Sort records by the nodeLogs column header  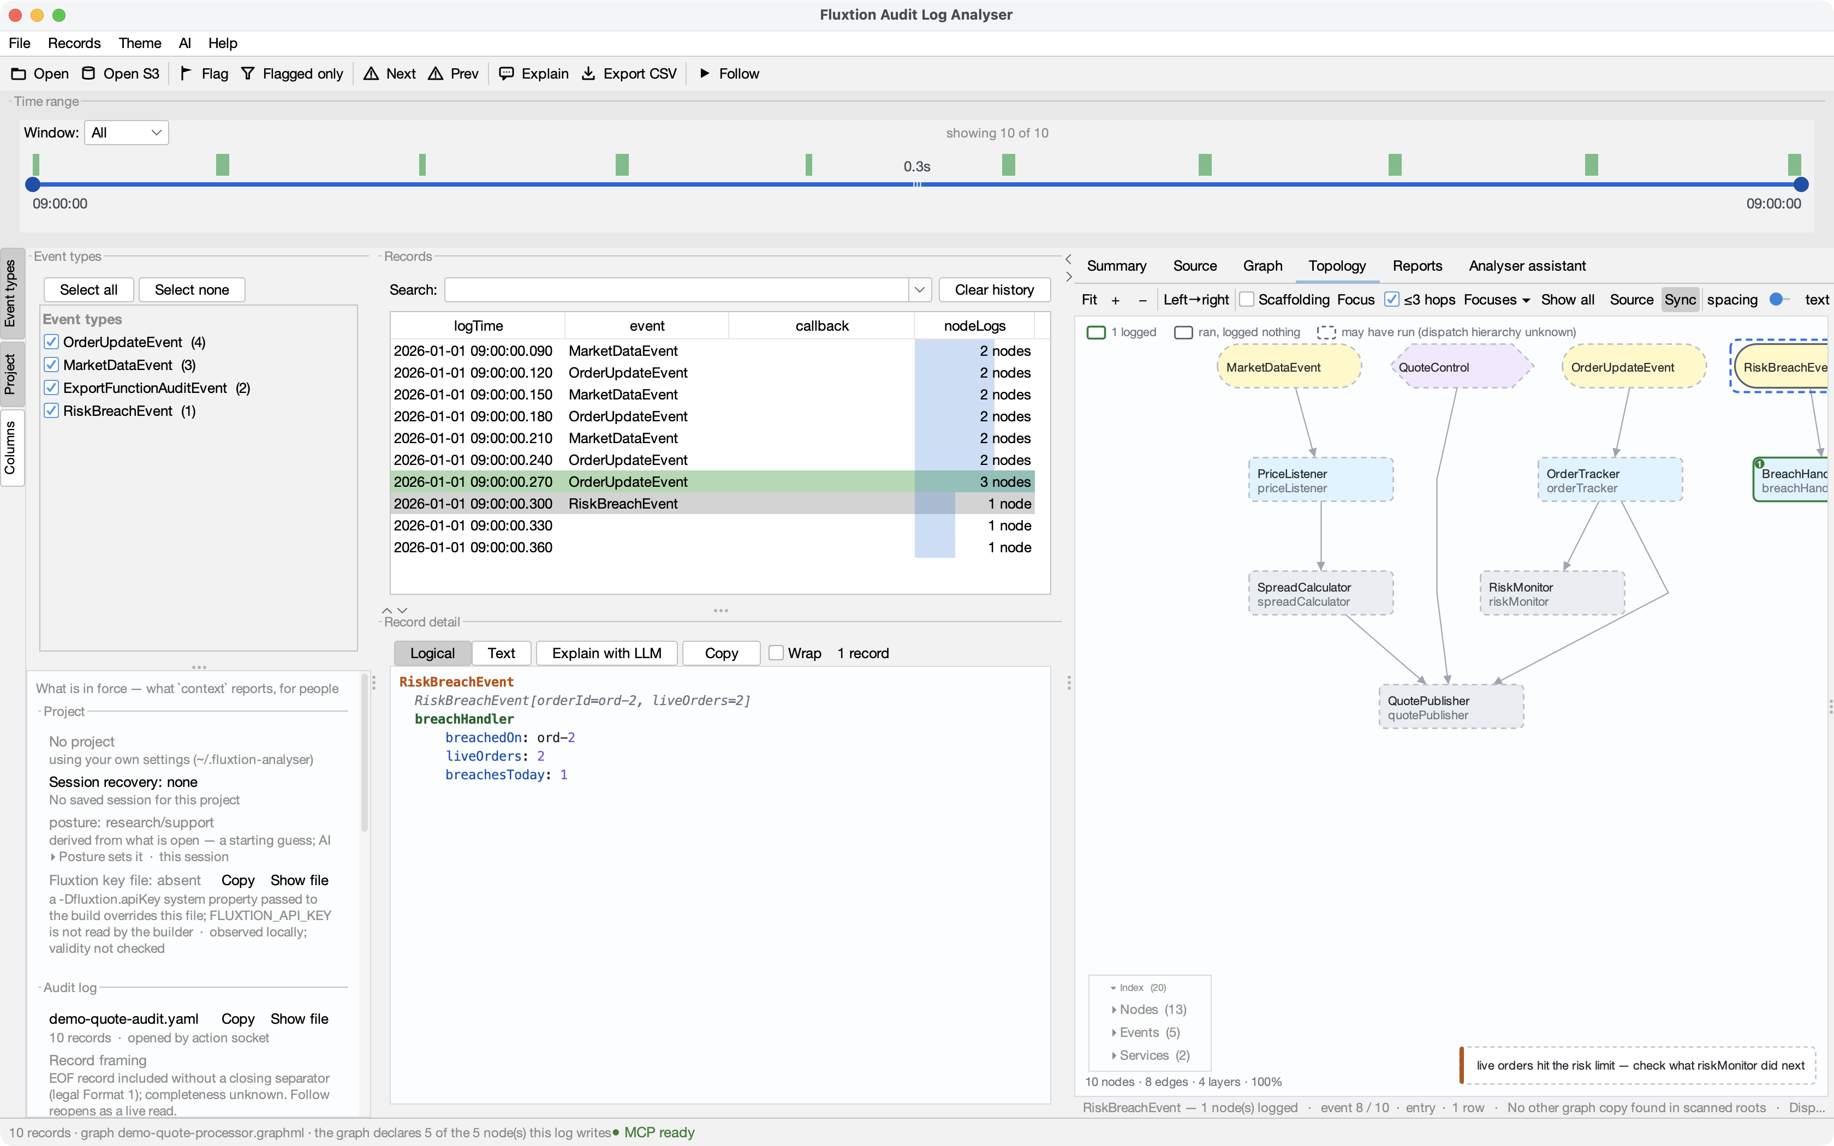pyautogui.click(x=975, y=326)
